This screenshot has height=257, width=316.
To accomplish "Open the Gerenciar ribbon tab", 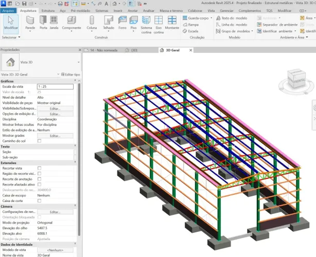I will 226,11.
